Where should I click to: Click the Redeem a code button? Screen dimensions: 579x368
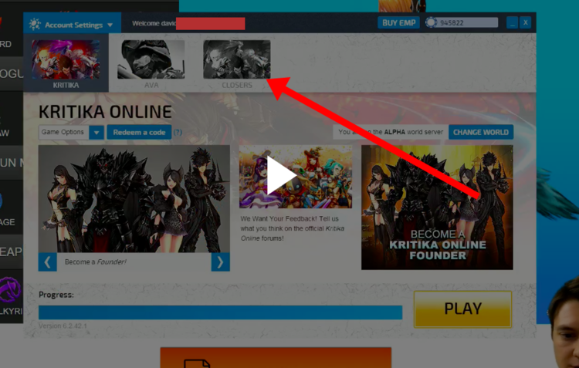tap(139, 133)
